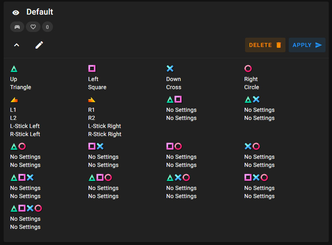Open the Square plus Circle combo mapping
This screenshot has width=332, height=245.
tap(174, 146)
